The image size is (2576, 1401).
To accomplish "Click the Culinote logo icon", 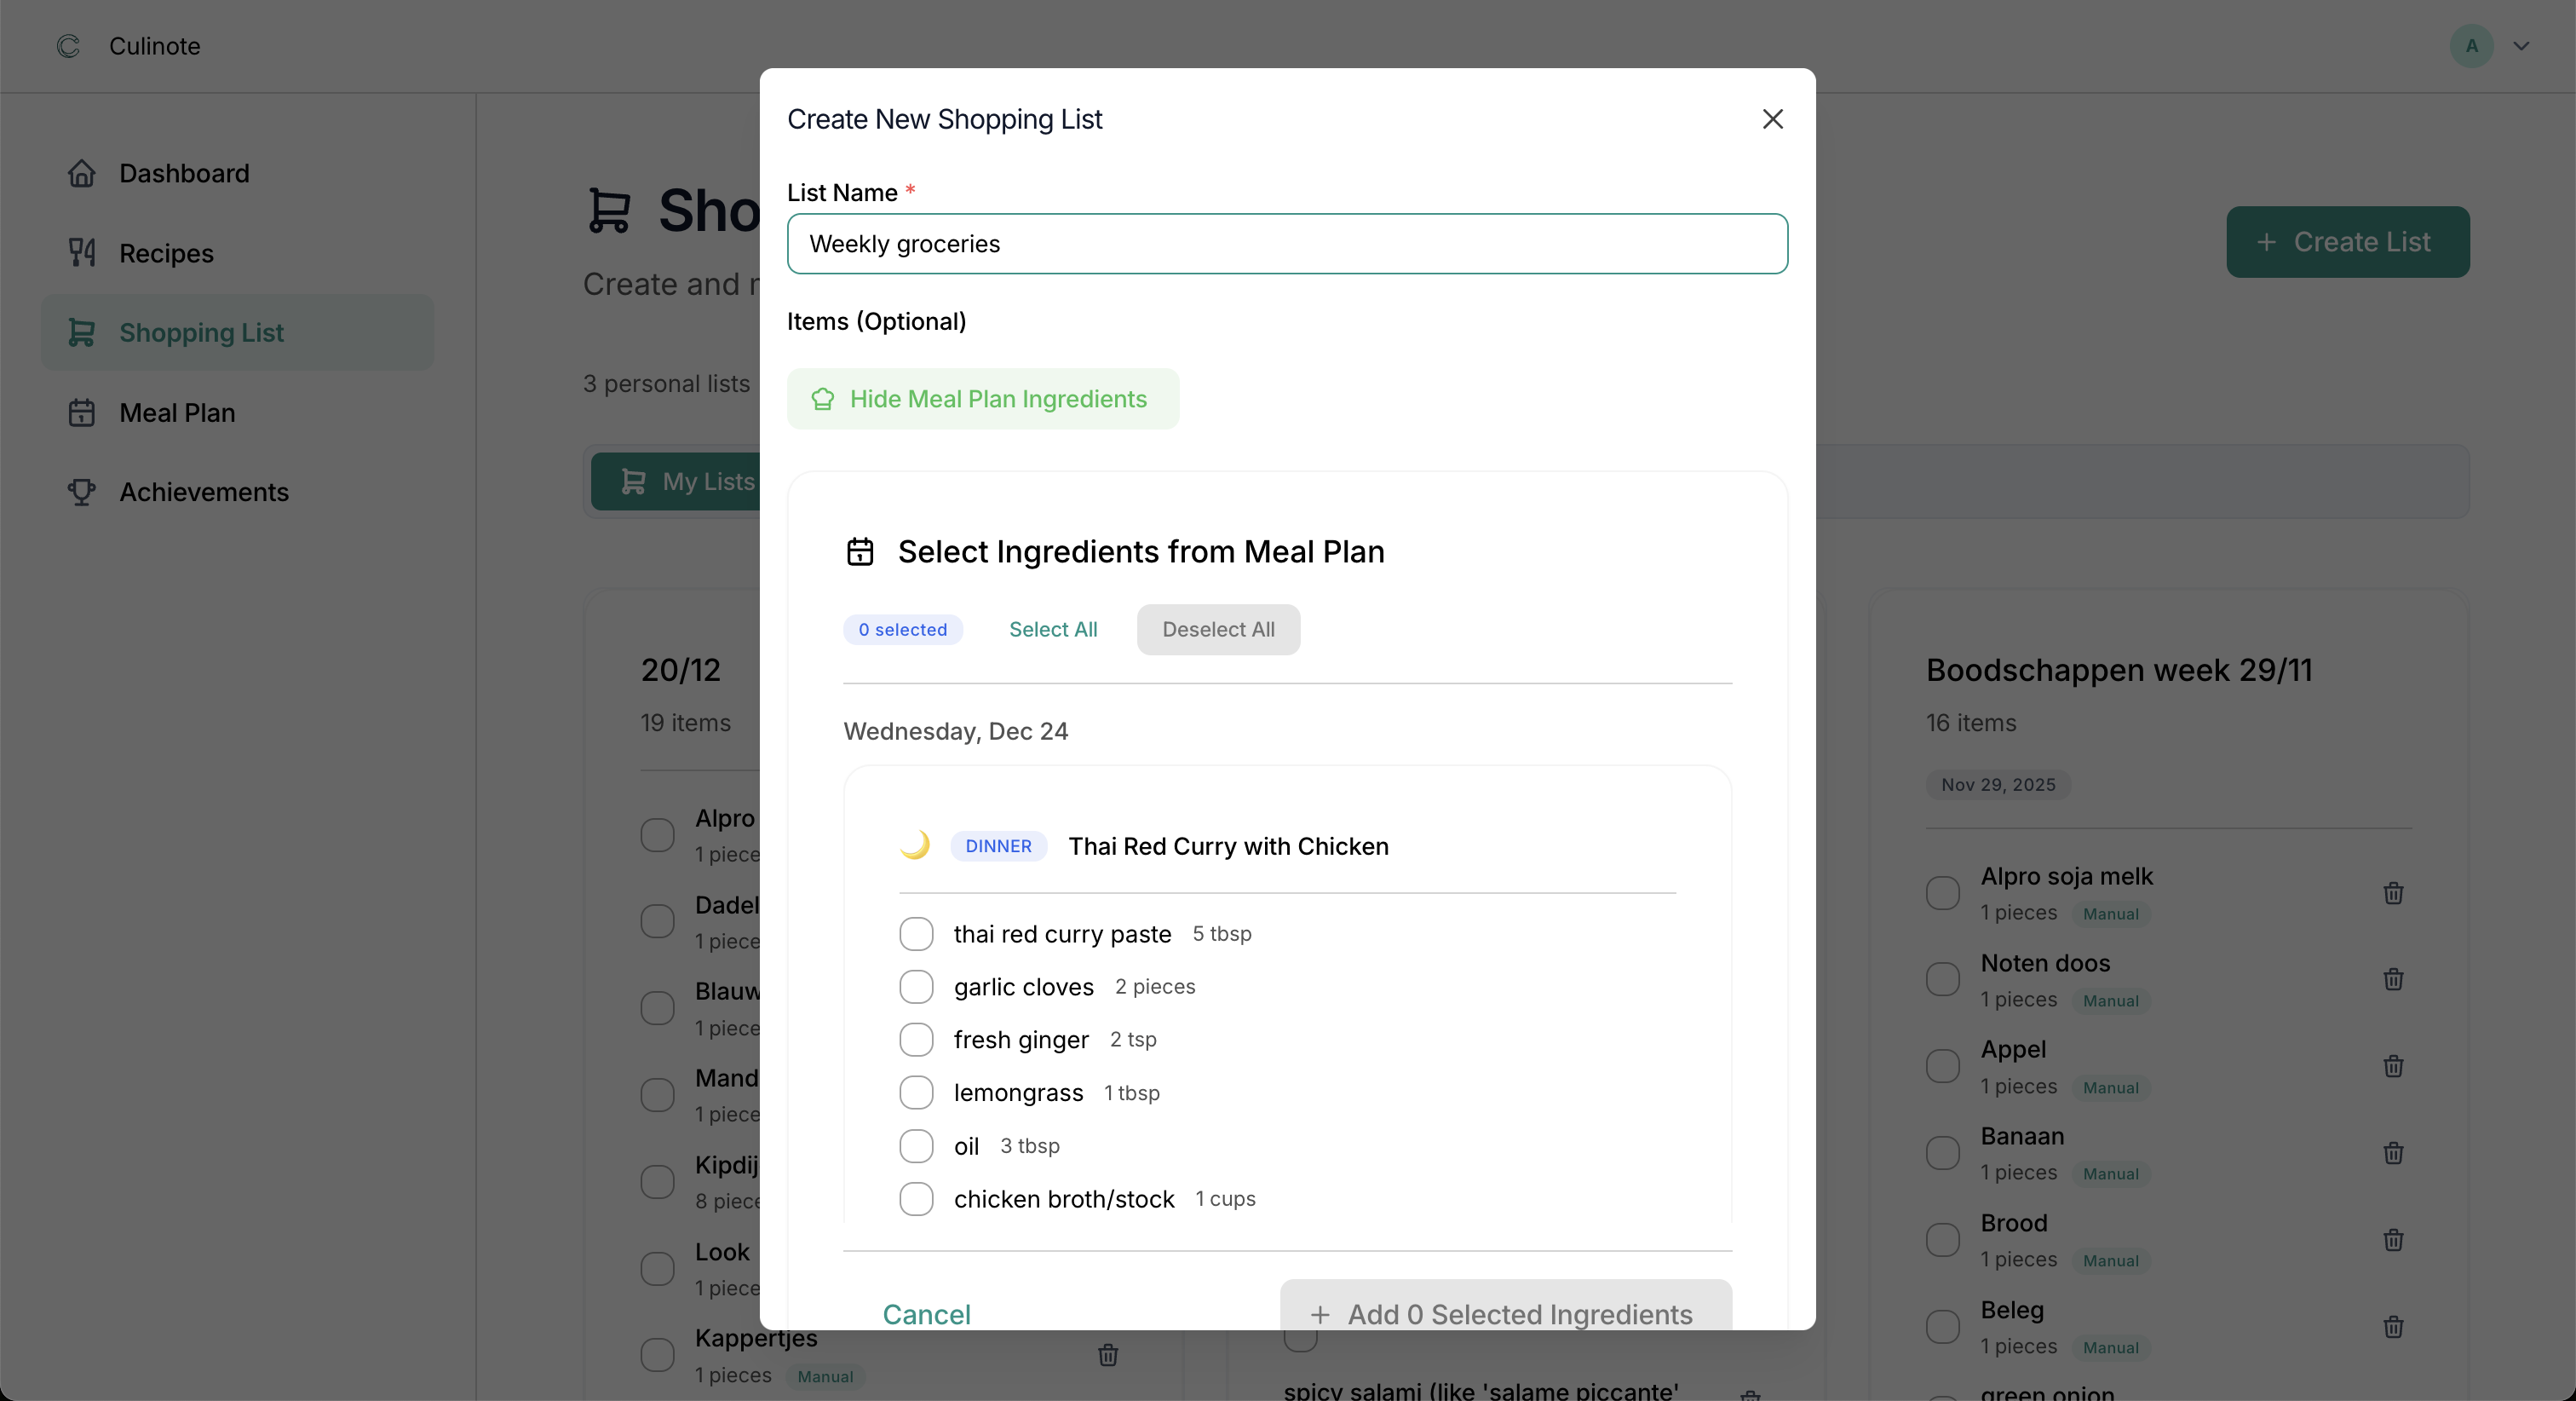I will [x=67, y=46].
